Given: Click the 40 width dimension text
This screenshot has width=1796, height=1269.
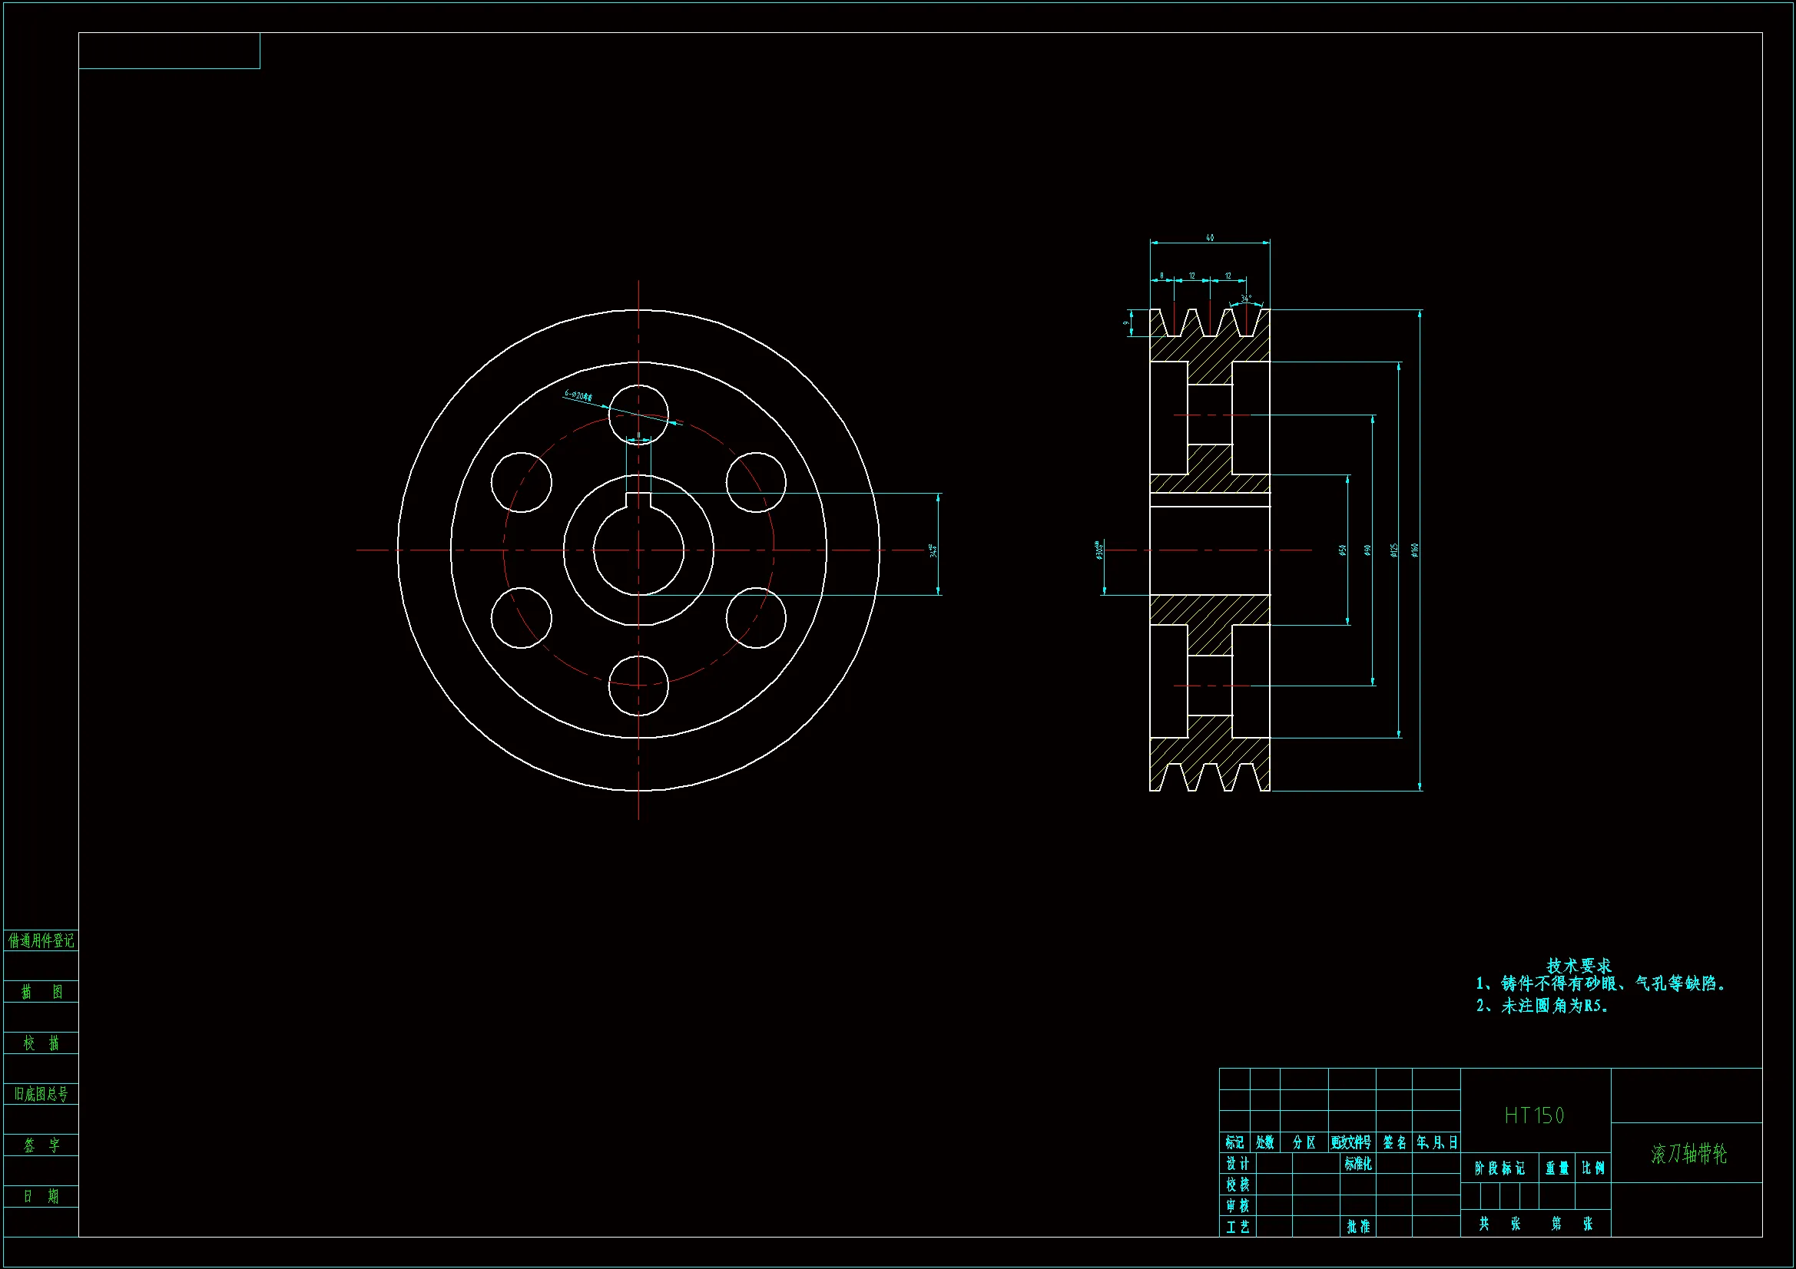Looking at the screenshot, I should coord(1209,238).
